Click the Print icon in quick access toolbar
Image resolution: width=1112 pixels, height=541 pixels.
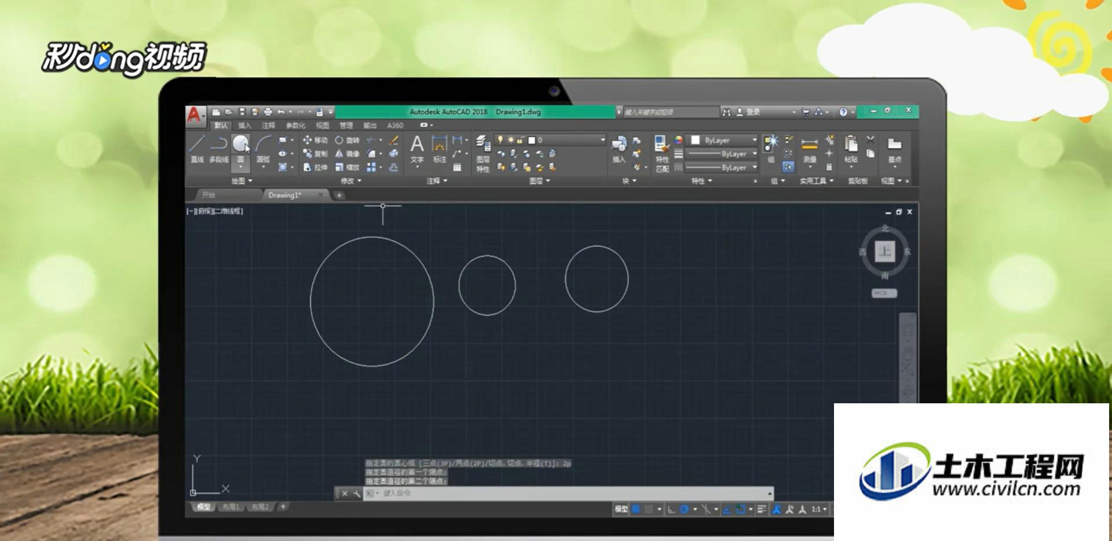pos(268,112)
